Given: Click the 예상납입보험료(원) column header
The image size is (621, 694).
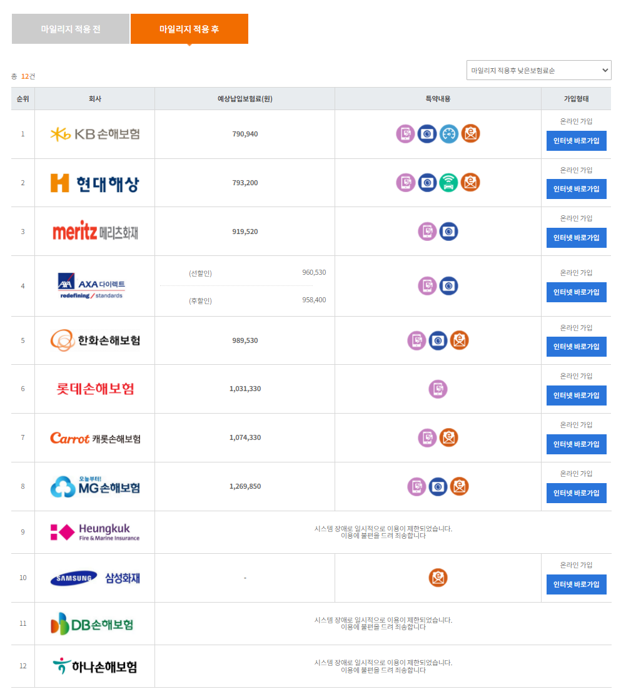Looking at the screenshot, I should pyautogui.click(x=245, y=99).
